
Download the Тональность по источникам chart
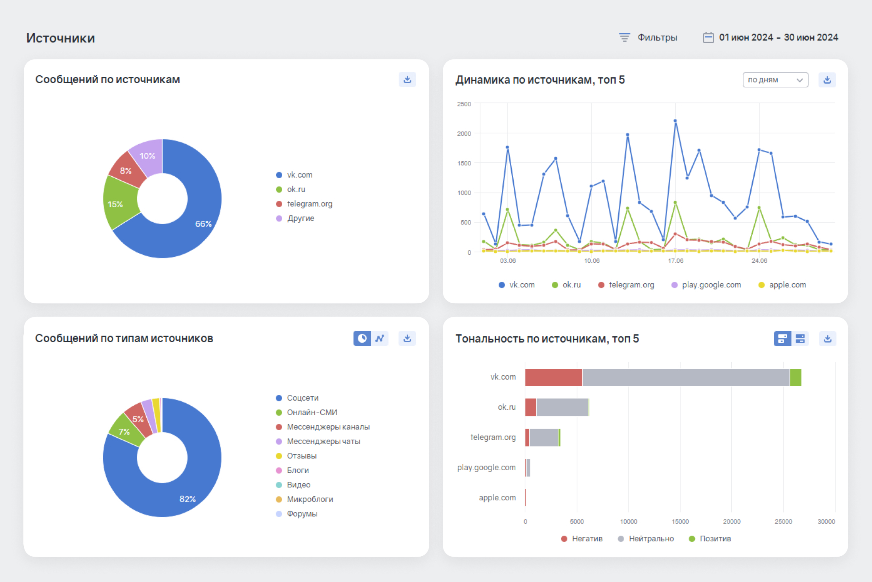click(828, 339)
